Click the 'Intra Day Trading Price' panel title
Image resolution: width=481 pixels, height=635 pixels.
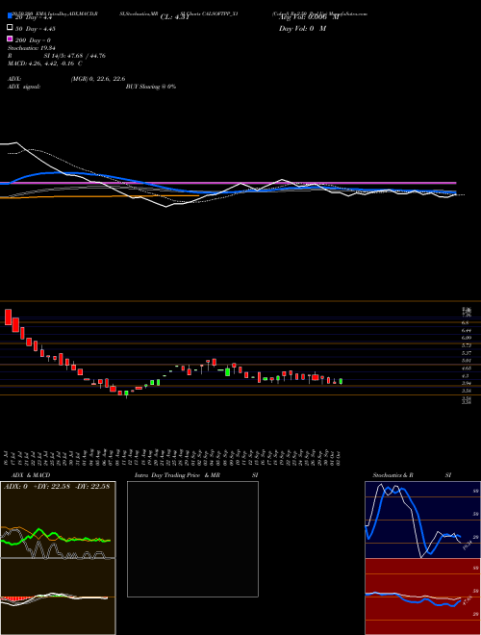pyautogui.click(x=168, y=475)
